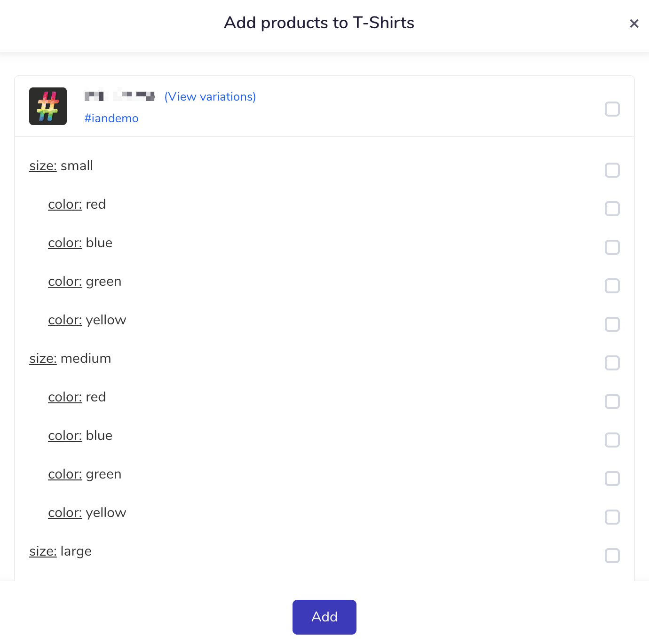The height and width of the screenshot is (644, 649).
Task: Select the size small checkbox
Action: (x=612, y=170)
